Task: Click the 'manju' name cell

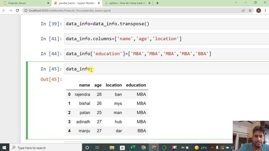Action: point(84,131)
